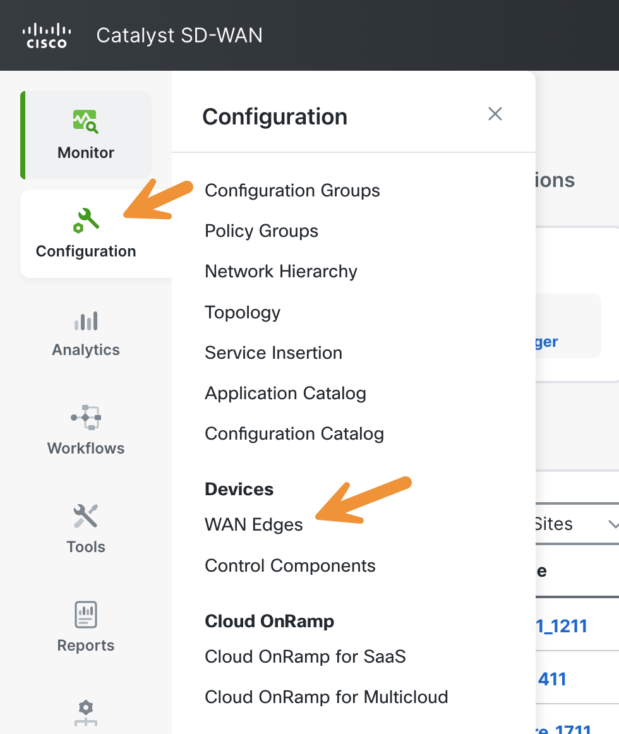Click the Reports label in sidebar
The height and width of the screenshot is (734, 619).
click(x=86, y=645)
